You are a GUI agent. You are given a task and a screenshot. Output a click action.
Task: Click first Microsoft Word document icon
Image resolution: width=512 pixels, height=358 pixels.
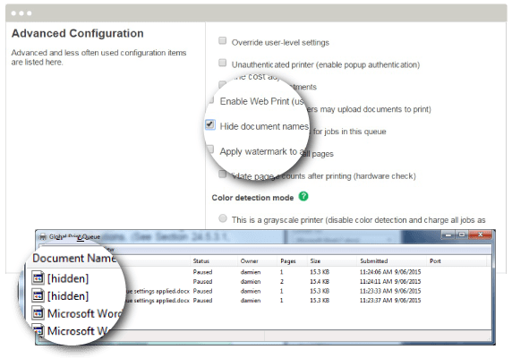(x=38, y=313)
